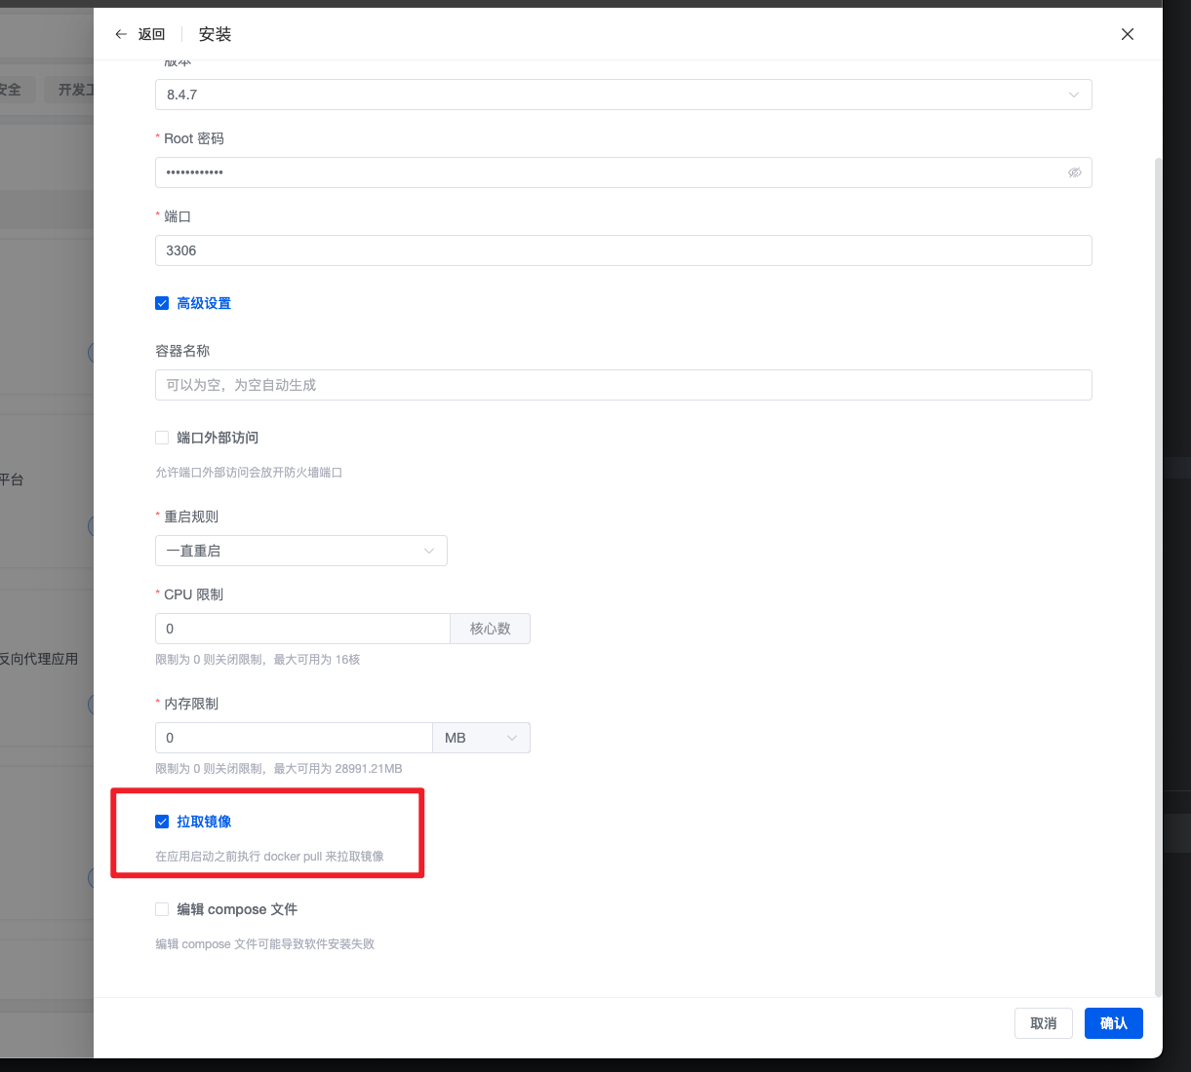Uncheck the 拉取镜像 checkbox

click(162, 822)
